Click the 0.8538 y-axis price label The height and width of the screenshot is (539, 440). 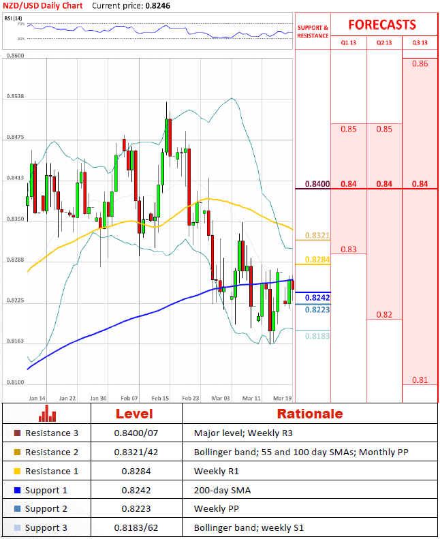coord(16,96)
